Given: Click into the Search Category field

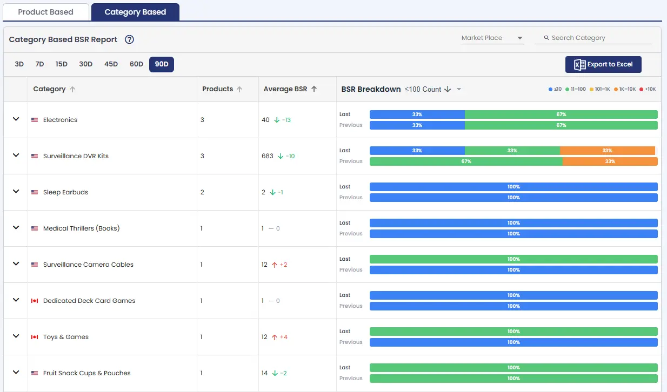Looking at the screenshot, I should coord(593,38).
